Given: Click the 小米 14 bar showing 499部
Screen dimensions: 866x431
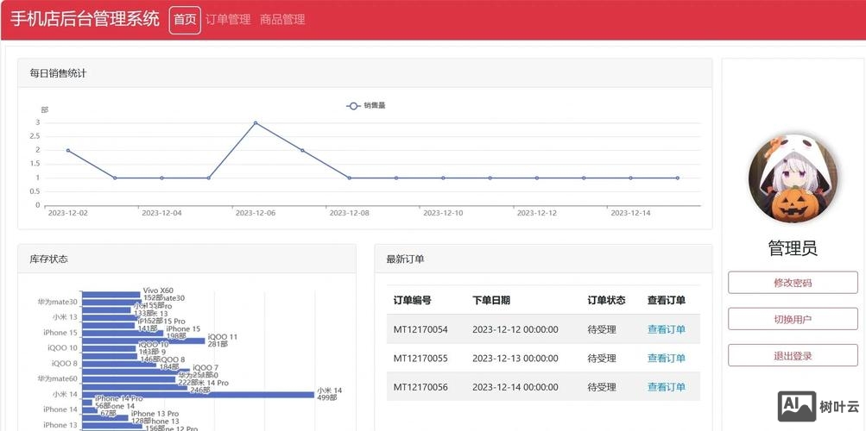Looking at the screenshot, I should coord(198,395).
